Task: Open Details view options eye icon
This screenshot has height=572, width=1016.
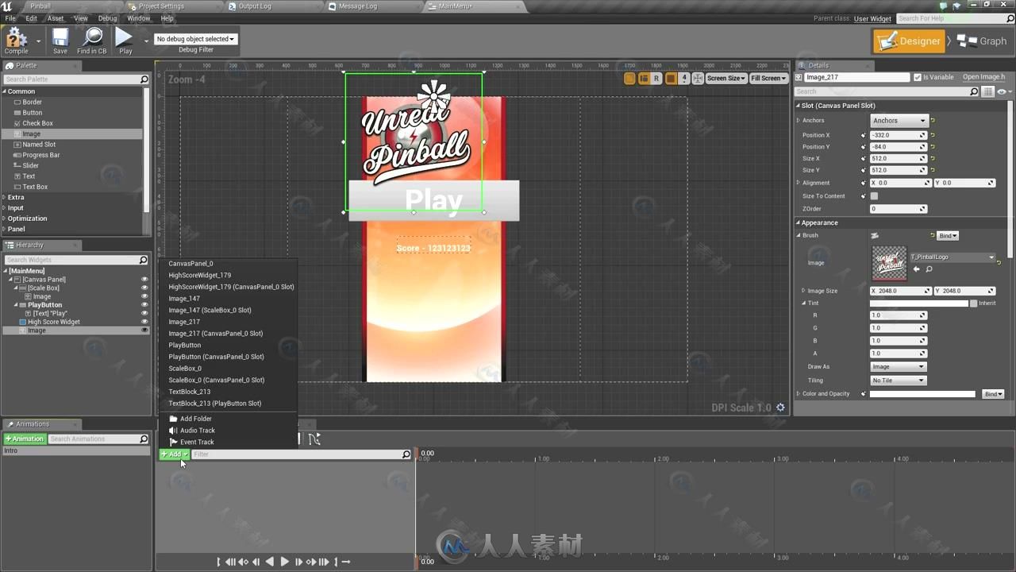Action: (1002, 92)
